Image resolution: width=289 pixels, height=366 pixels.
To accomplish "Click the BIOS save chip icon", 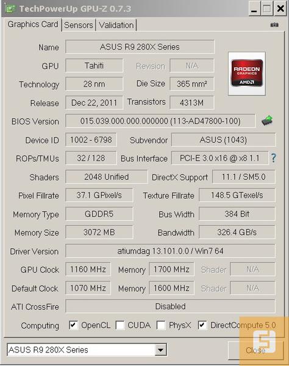I will point(267,120).
